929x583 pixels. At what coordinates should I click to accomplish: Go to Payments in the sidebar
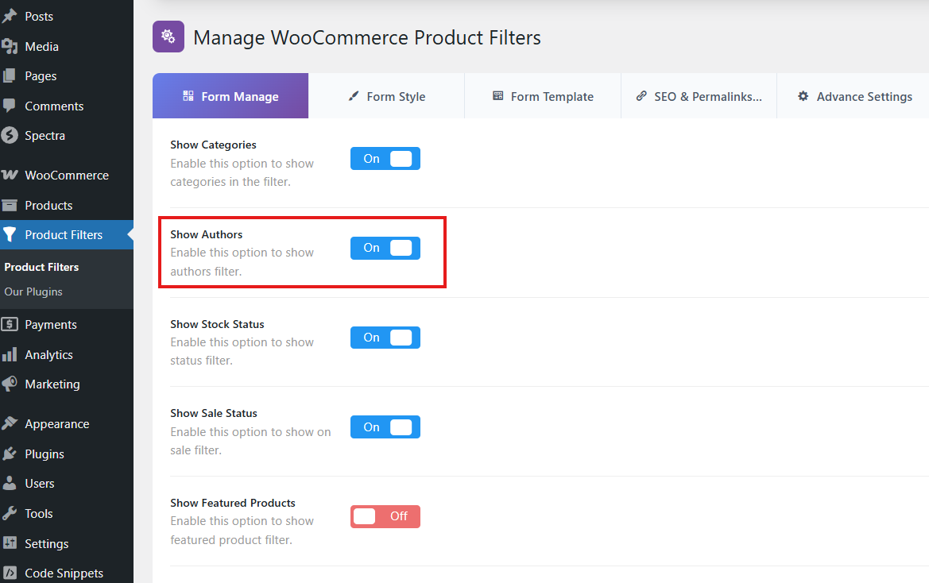(x=67, y=324)
